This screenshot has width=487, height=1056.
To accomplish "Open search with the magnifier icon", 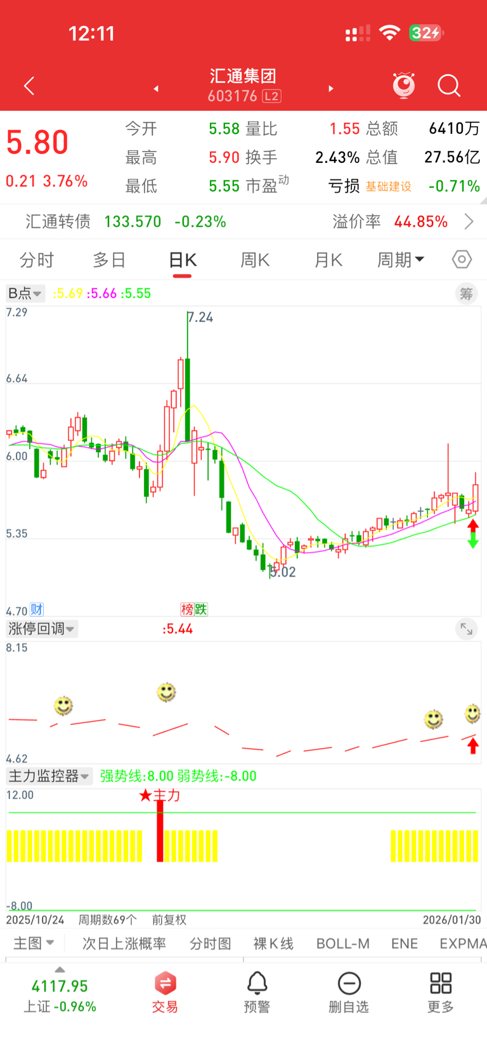I will [449, 86].
